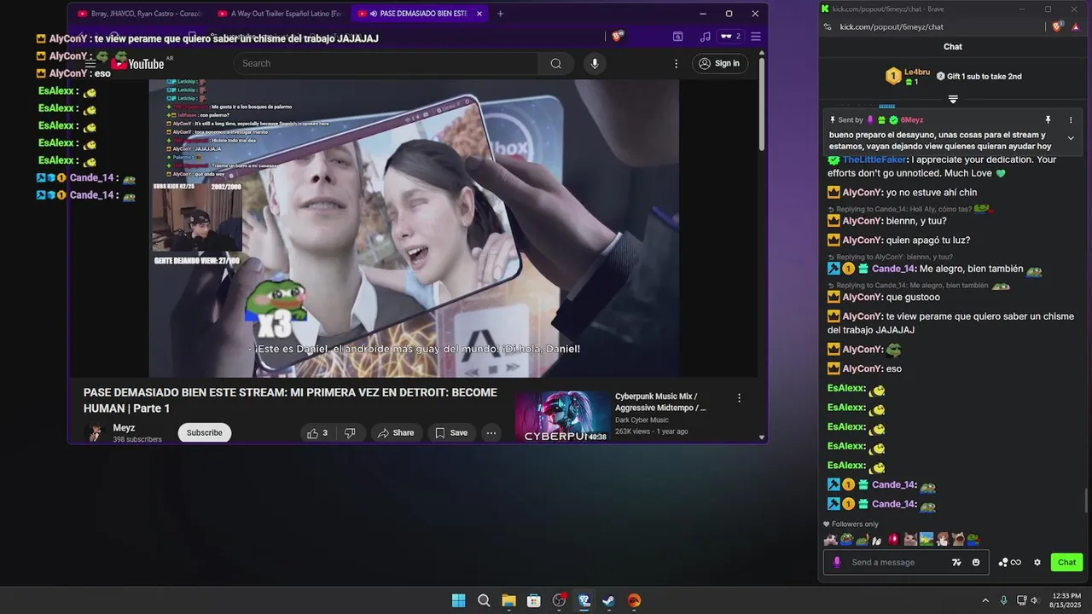Open the taskbar clock 12:33 PM
The height and width of the screenshot is (614, 1092).
(x=1066, y=600)
